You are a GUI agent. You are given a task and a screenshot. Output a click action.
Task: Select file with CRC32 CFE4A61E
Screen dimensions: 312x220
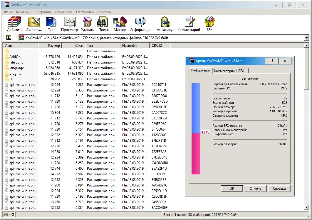85,90
